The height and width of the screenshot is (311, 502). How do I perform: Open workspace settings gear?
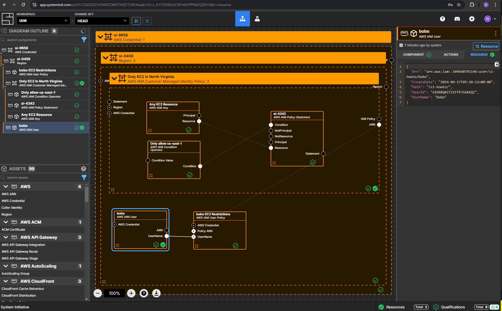pos(472,19)
